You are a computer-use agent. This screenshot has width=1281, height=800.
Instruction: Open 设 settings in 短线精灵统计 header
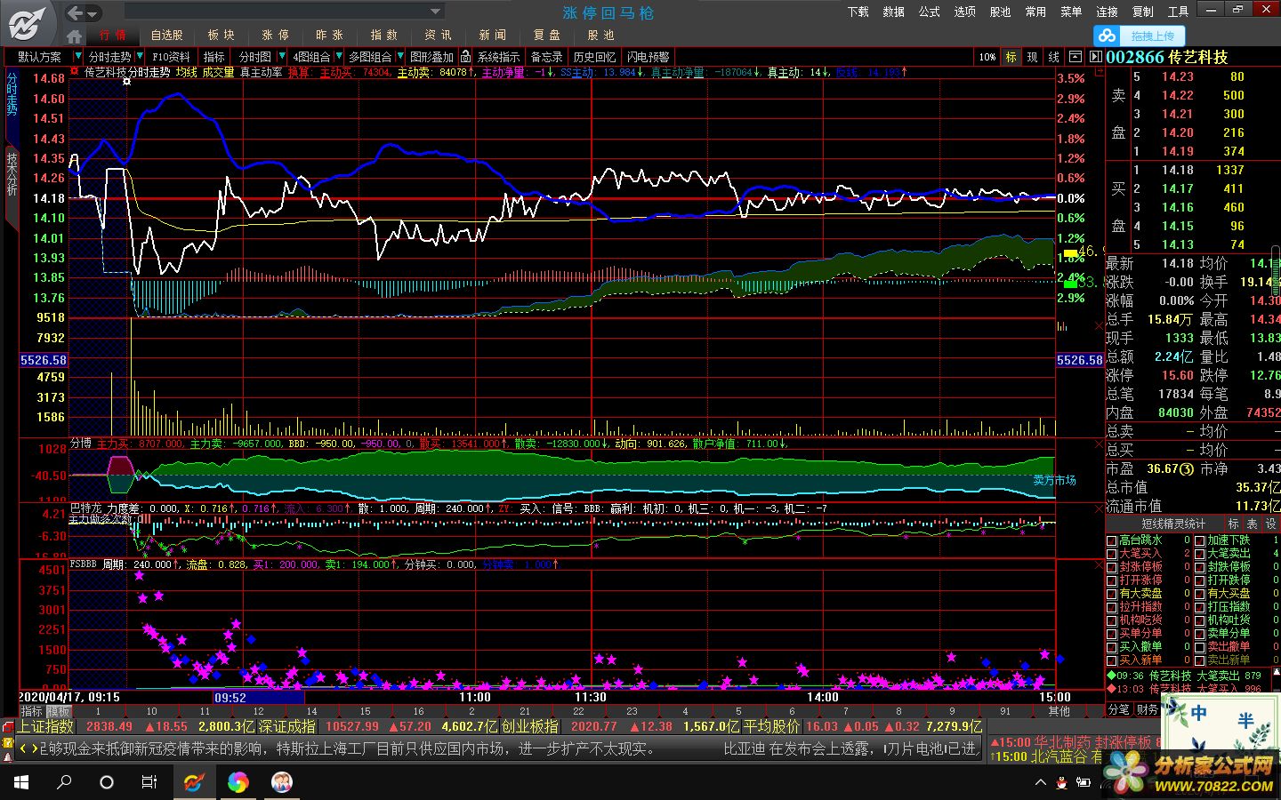(1271, 524)
